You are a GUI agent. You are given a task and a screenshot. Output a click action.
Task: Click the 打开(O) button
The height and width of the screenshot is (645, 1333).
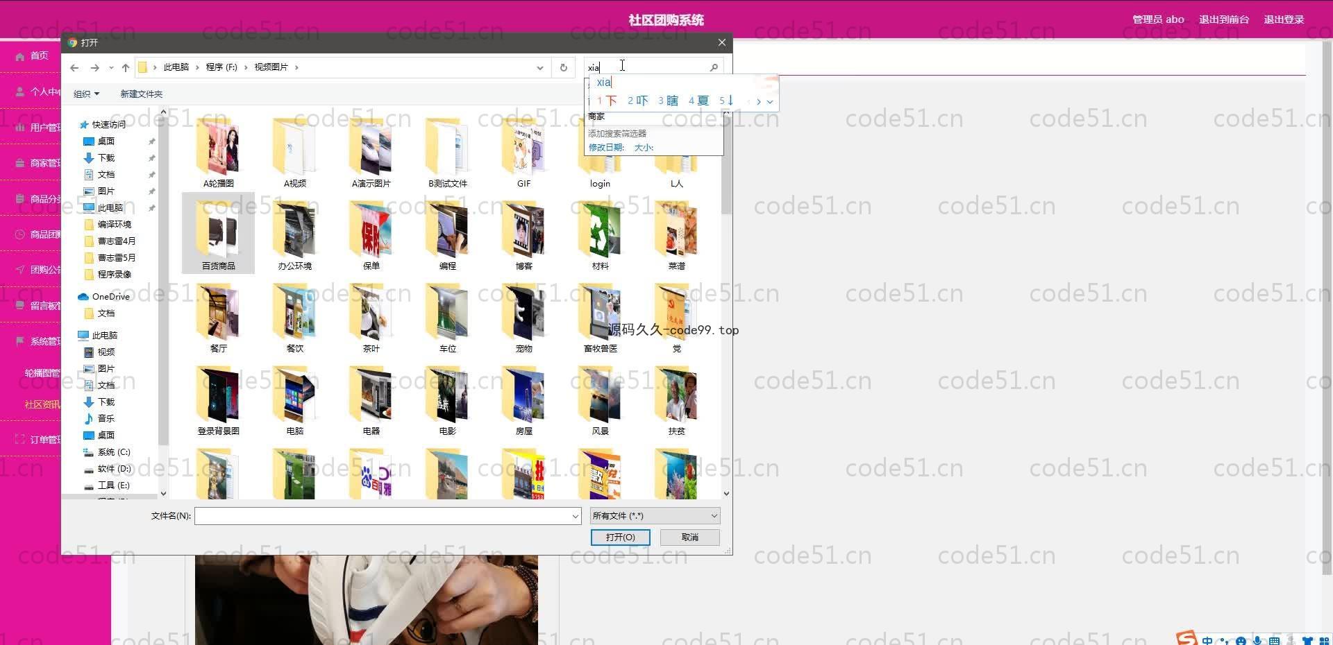pos(621,537)
